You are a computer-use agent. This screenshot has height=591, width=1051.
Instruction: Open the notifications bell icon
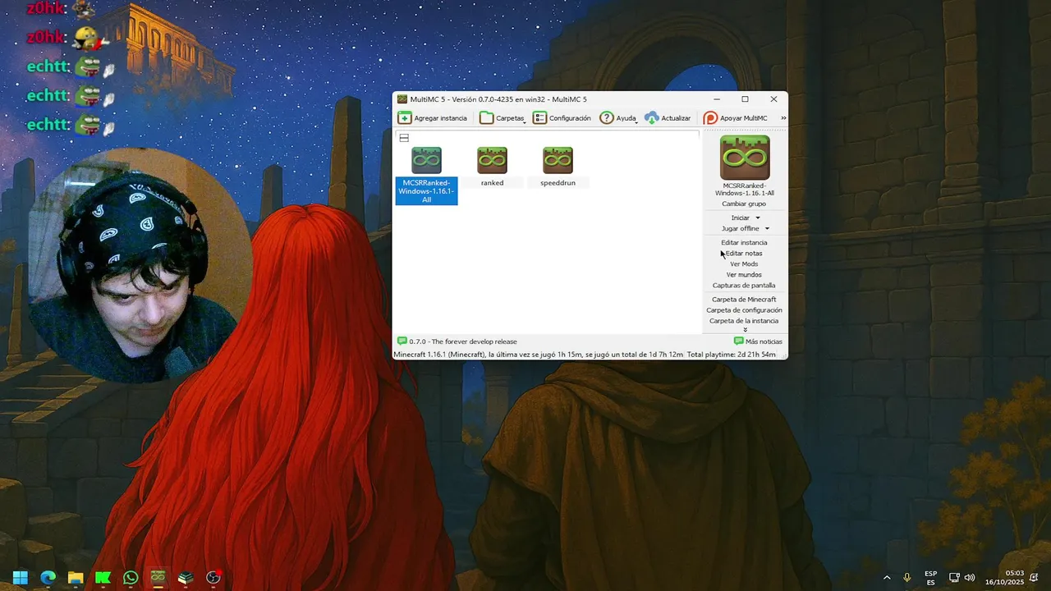(x=1035, y=578)
